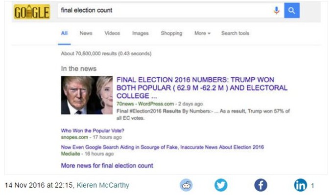This screenshot has width=333, height=195.
Task: Activate voice search microphone icon
Action: point(276,10)
